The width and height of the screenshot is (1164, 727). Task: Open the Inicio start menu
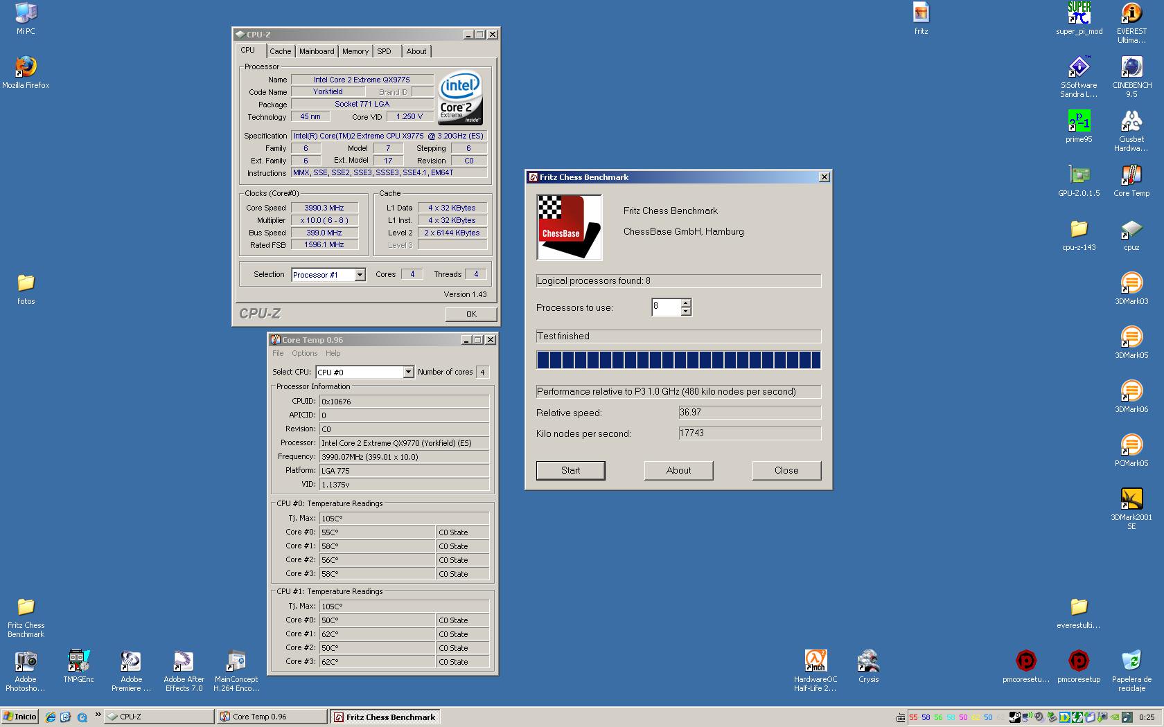[20, 717]
